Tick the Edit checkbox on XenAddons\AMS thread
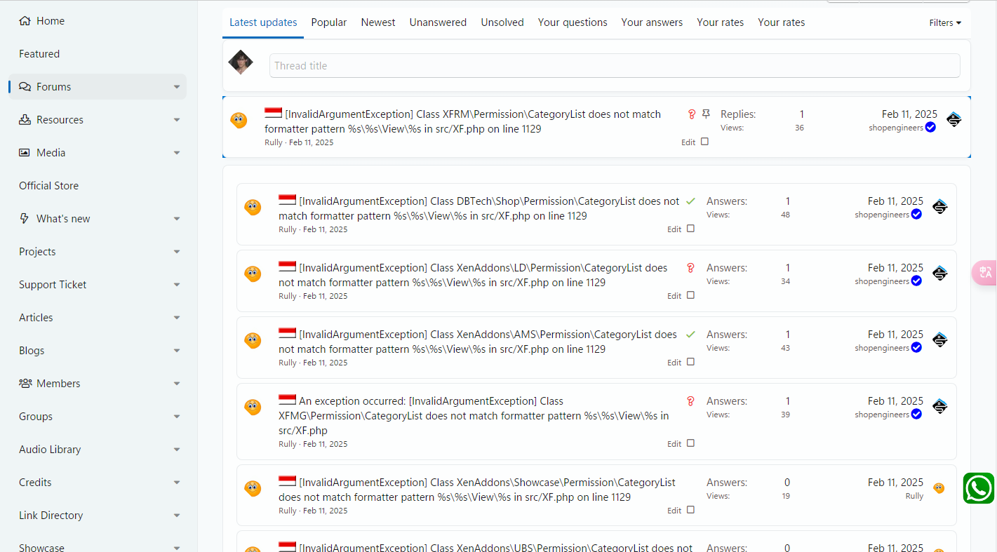Screen dimensions: 997x552 690,362
